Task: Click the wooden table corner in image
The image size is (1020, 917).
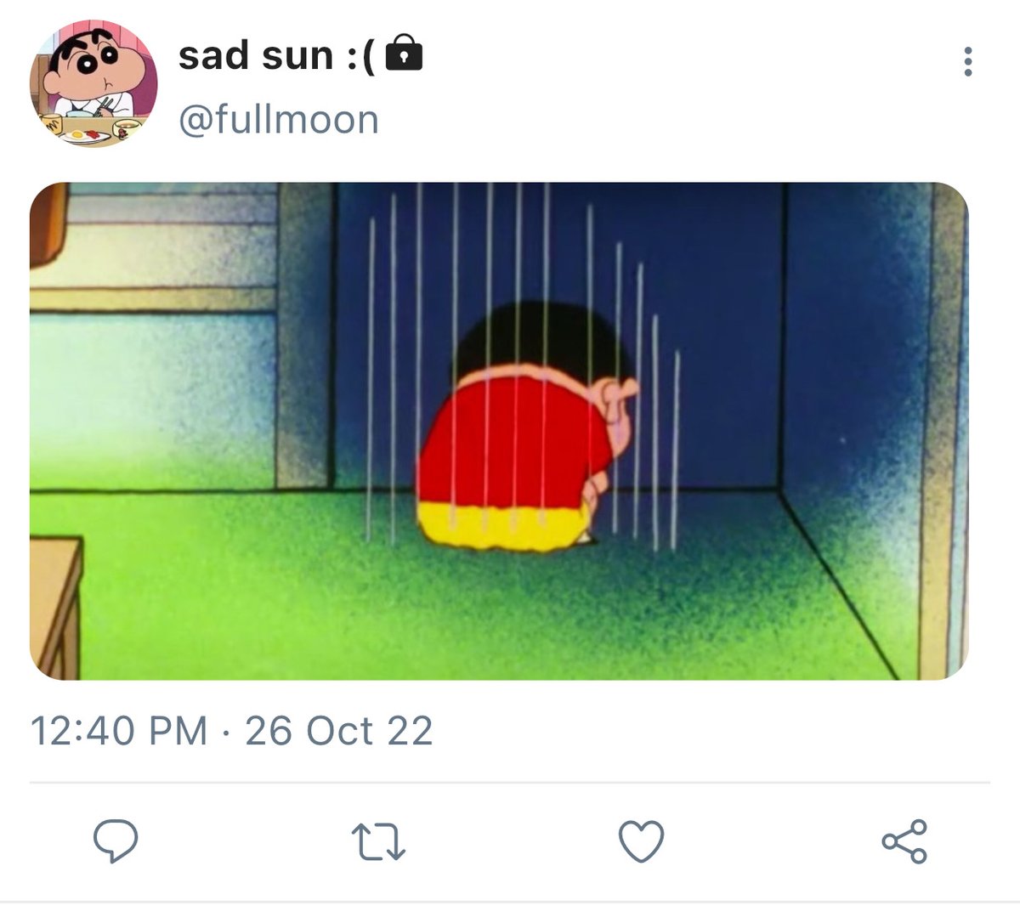Action: [55, 608]
